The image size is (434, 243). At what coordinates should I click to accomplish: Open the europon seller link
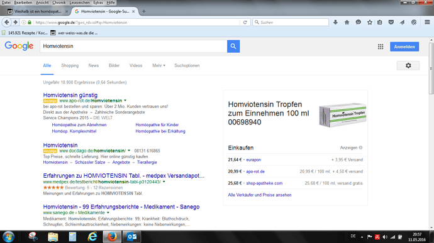pyautogui.click(x=253, y=159)
